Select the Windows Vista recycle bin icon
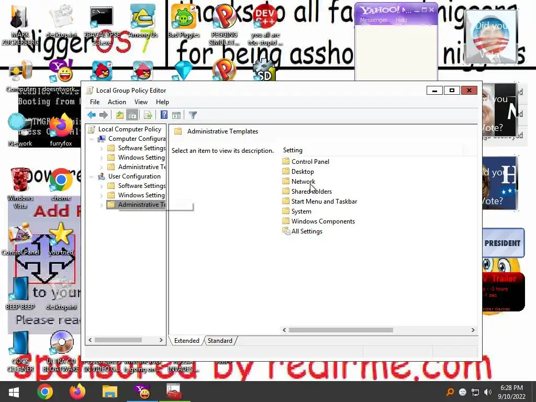 pyautogui.click(x=20, y=188)
